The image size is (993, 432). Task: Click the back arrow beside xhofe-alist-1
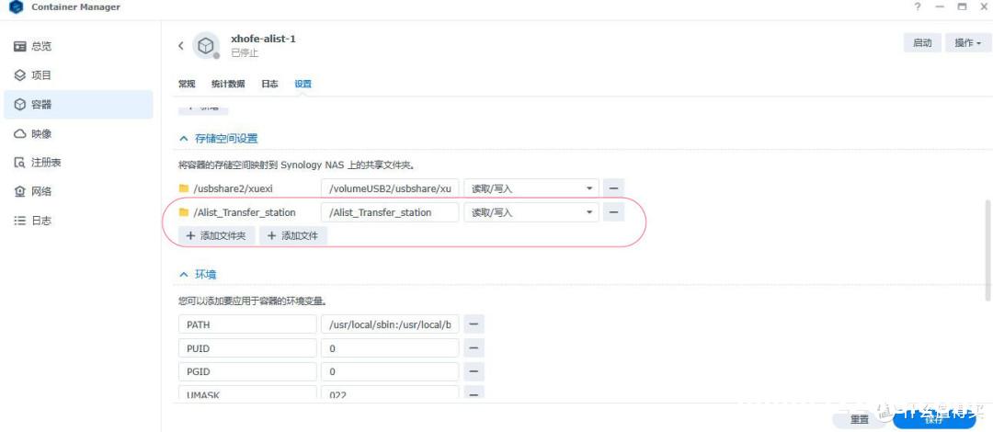point(181,45)
